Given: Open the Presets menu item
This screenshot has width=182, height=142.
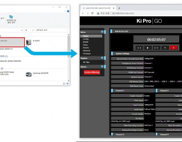Looking at the screenshot, I should click(86, 48).
